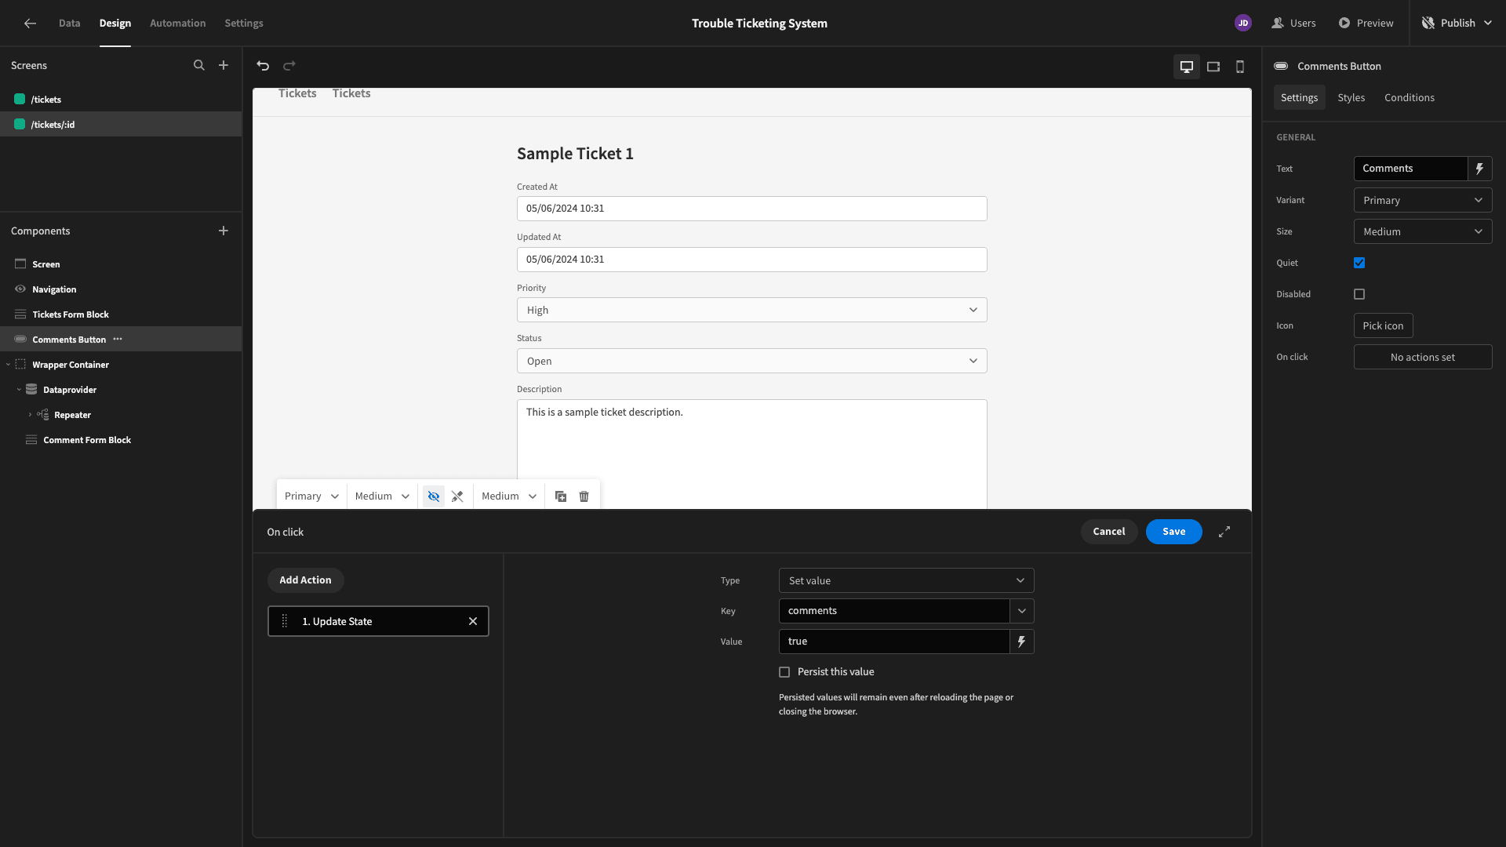Open lightning binding for Value field
This screenshot has height=847, width=1506.
click(1021, 642)
